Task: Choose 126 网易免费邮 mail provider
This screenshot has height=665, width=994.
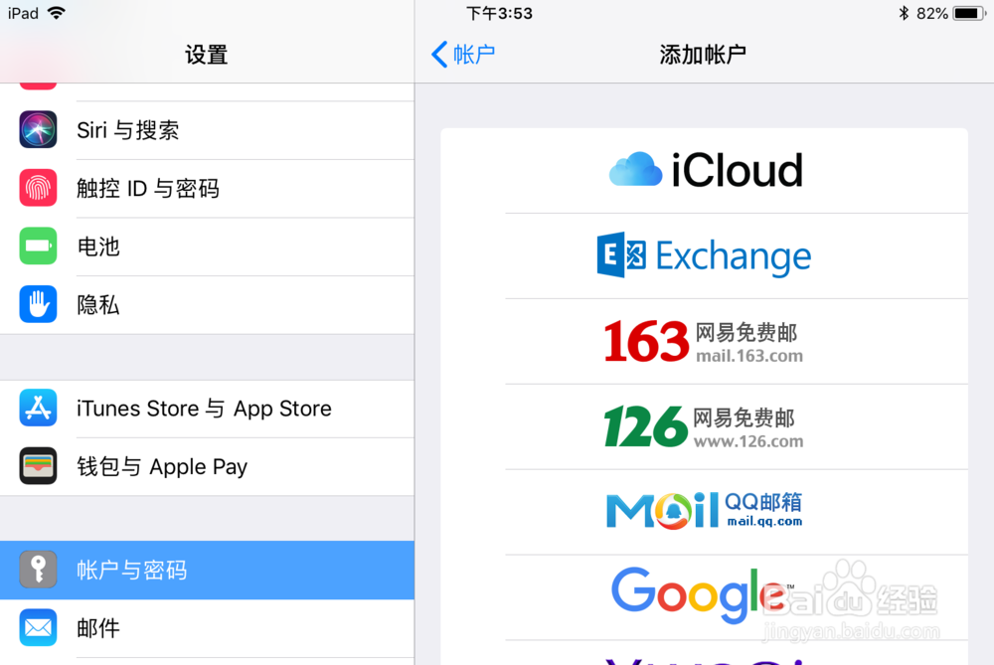Action: pyautogui.click(x=705, y=427)
